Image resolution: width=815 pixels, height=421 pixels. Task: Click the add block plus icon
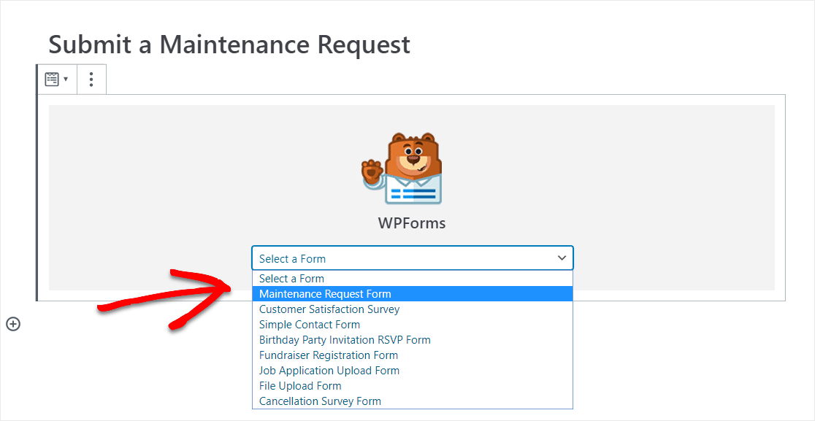coord(13,325)
